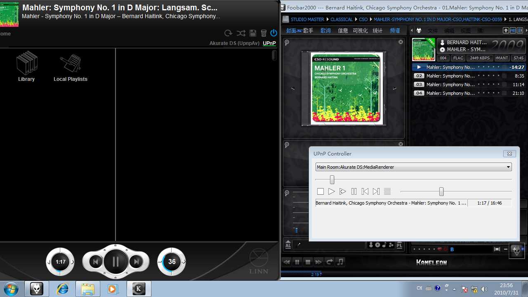Screen dimensions: 528x297
Task: Select Akurate DS (UpnpAv) source
Action: coord(234,43)
